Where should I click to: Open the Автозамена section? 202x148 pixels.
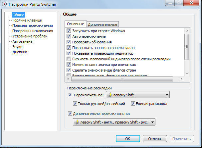(22, 41)
